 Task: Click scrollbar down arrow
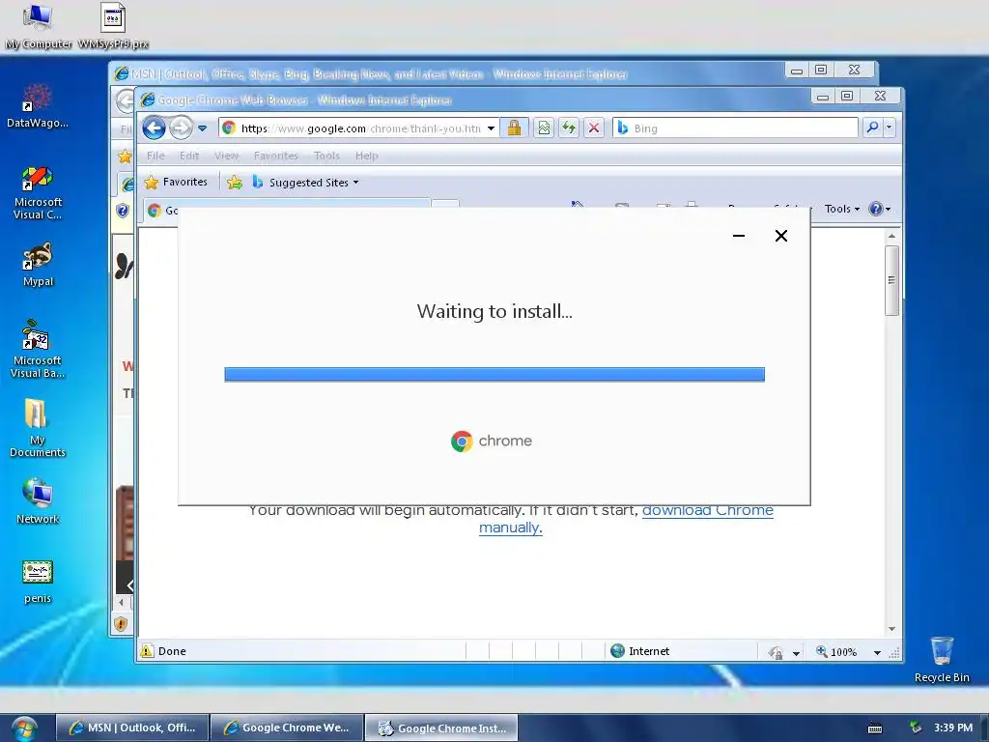891,629
